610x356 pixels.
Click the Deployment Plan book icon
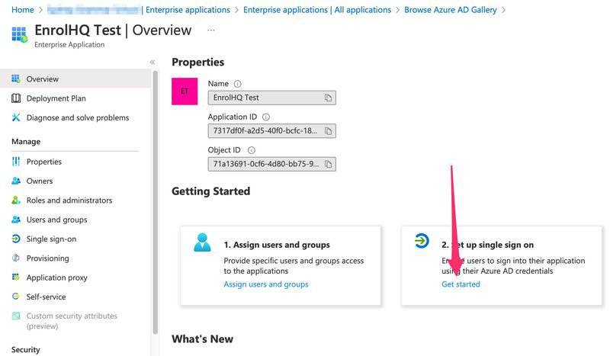(16, 98)
